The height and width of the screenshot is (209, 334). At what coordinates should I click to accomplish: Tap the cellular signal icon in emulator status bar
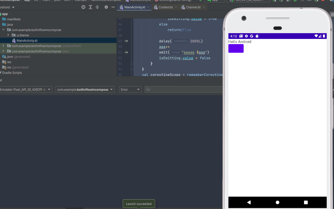point(320,36)
